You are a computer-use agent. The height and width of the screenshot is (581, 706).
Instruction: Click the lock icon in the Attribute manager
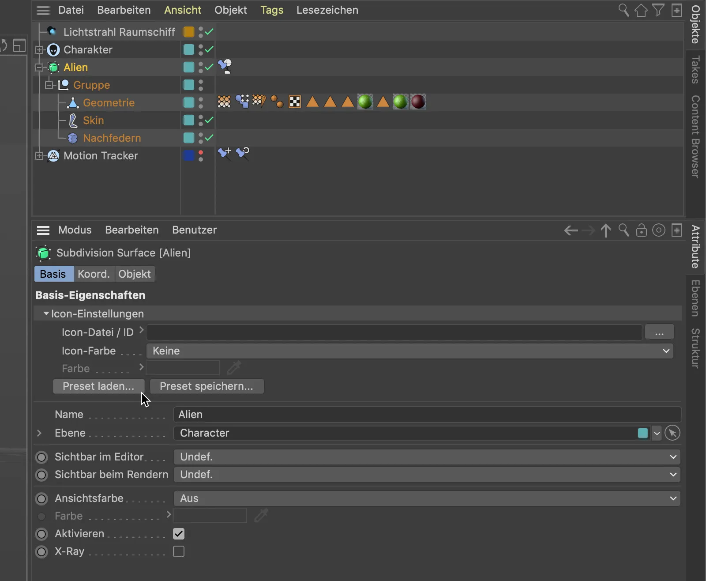click(642, 230)
